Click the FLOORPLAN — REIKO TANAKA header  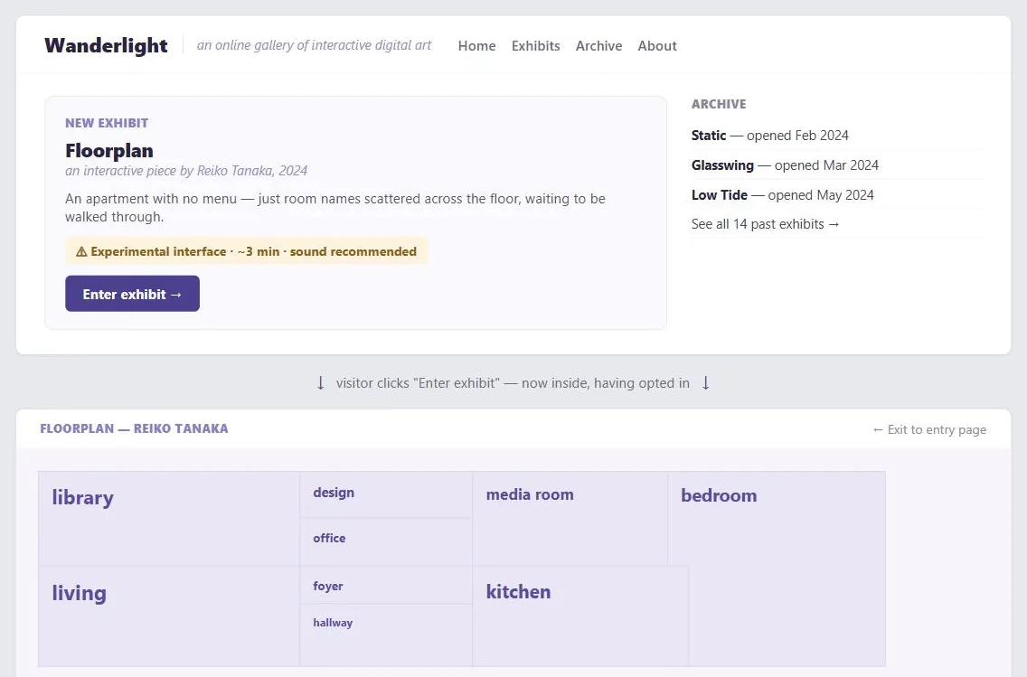pyautogui.click(x=135, y=428)
